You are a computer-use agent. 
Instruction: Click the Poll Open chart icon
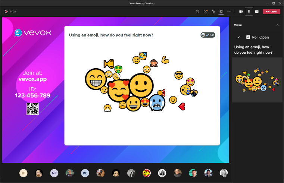click(x=248, y=37)
